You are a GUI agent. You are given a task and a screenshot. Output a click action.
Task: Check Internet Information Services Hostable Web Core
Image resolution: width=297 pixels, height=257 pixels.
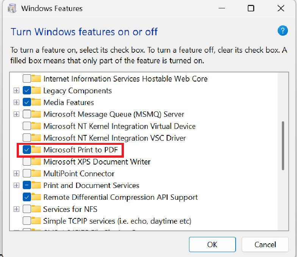(27, 79)
